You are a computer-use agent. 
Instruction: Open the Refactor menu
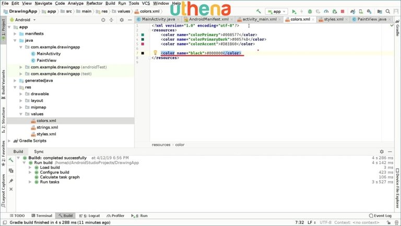[95, 3]
